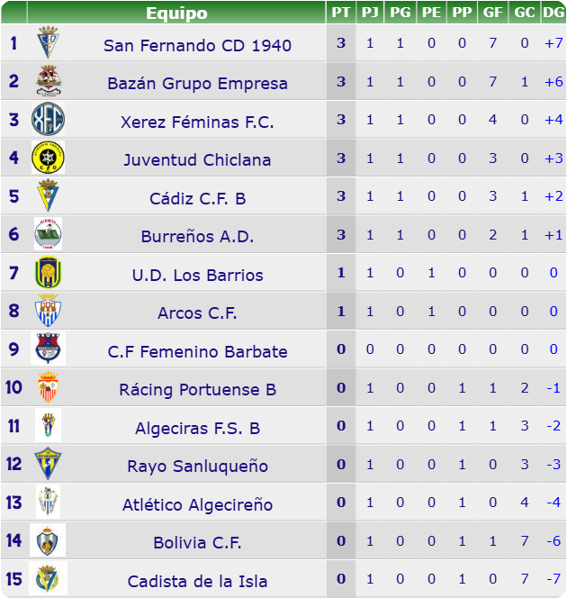Open the Cádiz C.F. B crest
The image size is (567, 598).
point(48,195)
